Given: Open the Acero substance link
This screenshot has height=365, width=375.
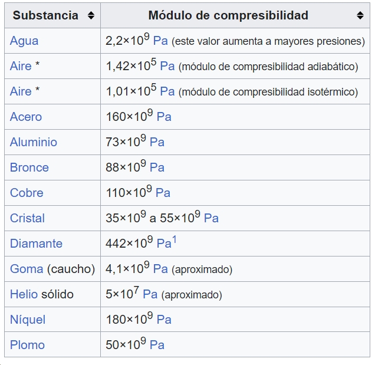Looking at the screenshot, I should coord(26,117).
